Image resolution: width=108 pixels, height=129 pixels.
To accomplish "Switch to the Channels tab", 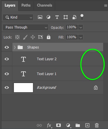I will click(45, 5).
